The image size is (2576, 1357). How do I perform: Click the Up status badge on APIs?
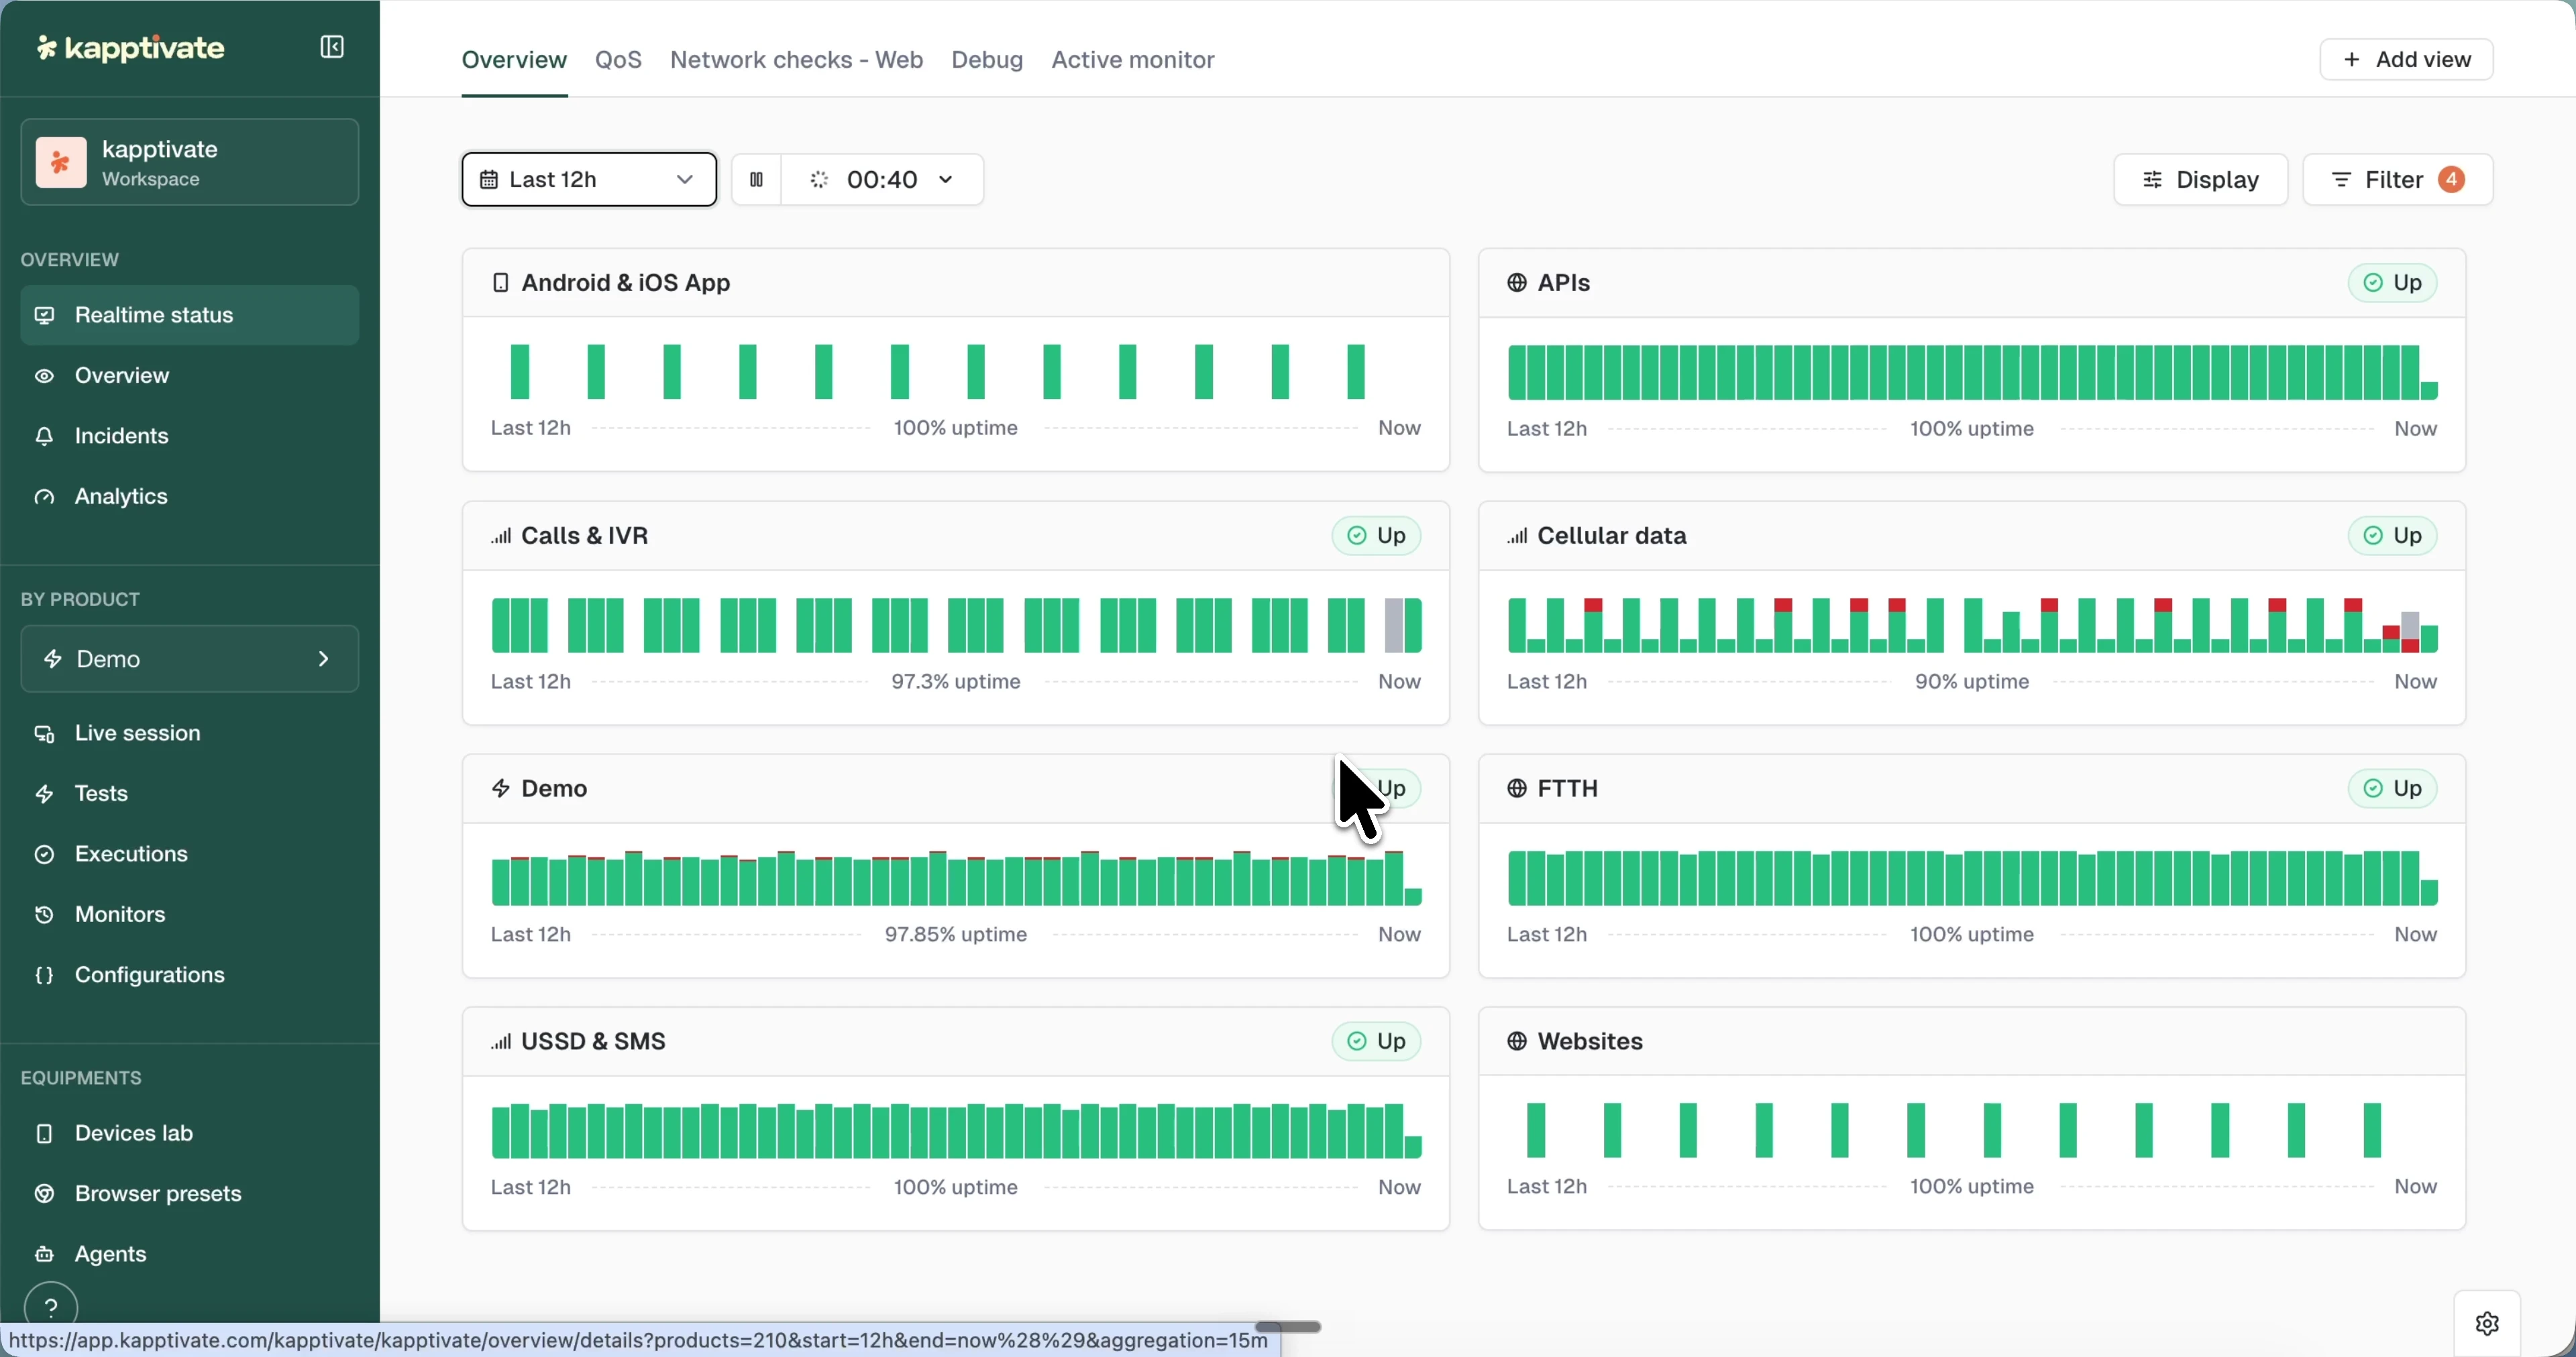tap(2393, 284)
